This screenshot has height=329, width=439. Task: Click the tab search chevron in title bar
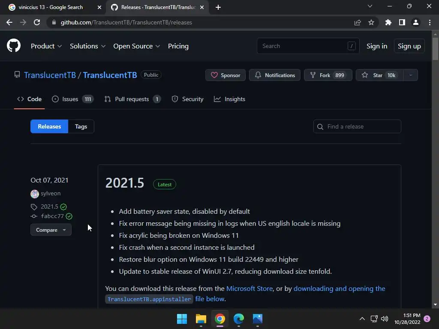click(x=370, y=6)
